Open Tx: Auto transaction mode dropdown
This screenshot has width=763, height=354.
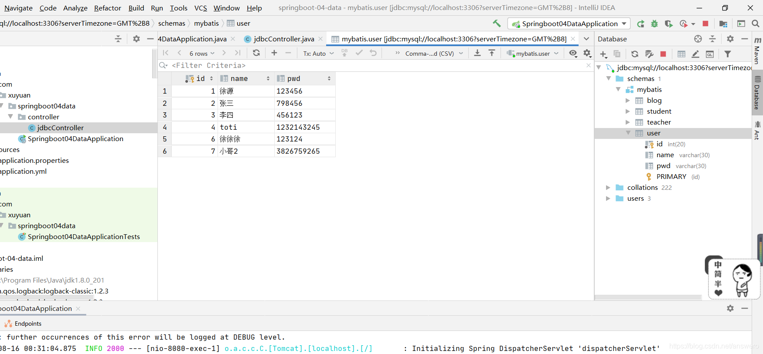(319, 53)
